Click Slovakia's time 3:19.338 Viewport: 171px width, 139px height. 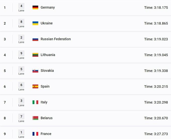156,71
